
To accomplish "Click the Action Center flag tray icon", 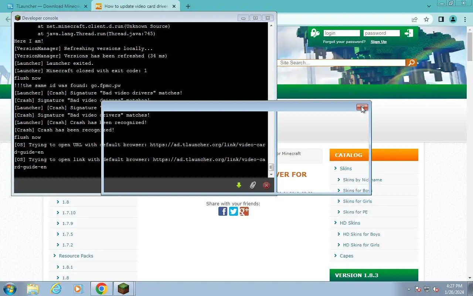I will pyautogui.click(x=418, y=289).
